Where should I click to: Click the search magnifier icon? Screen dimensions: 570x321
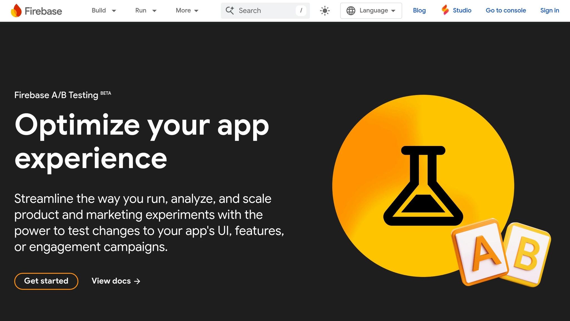point(230,11)
